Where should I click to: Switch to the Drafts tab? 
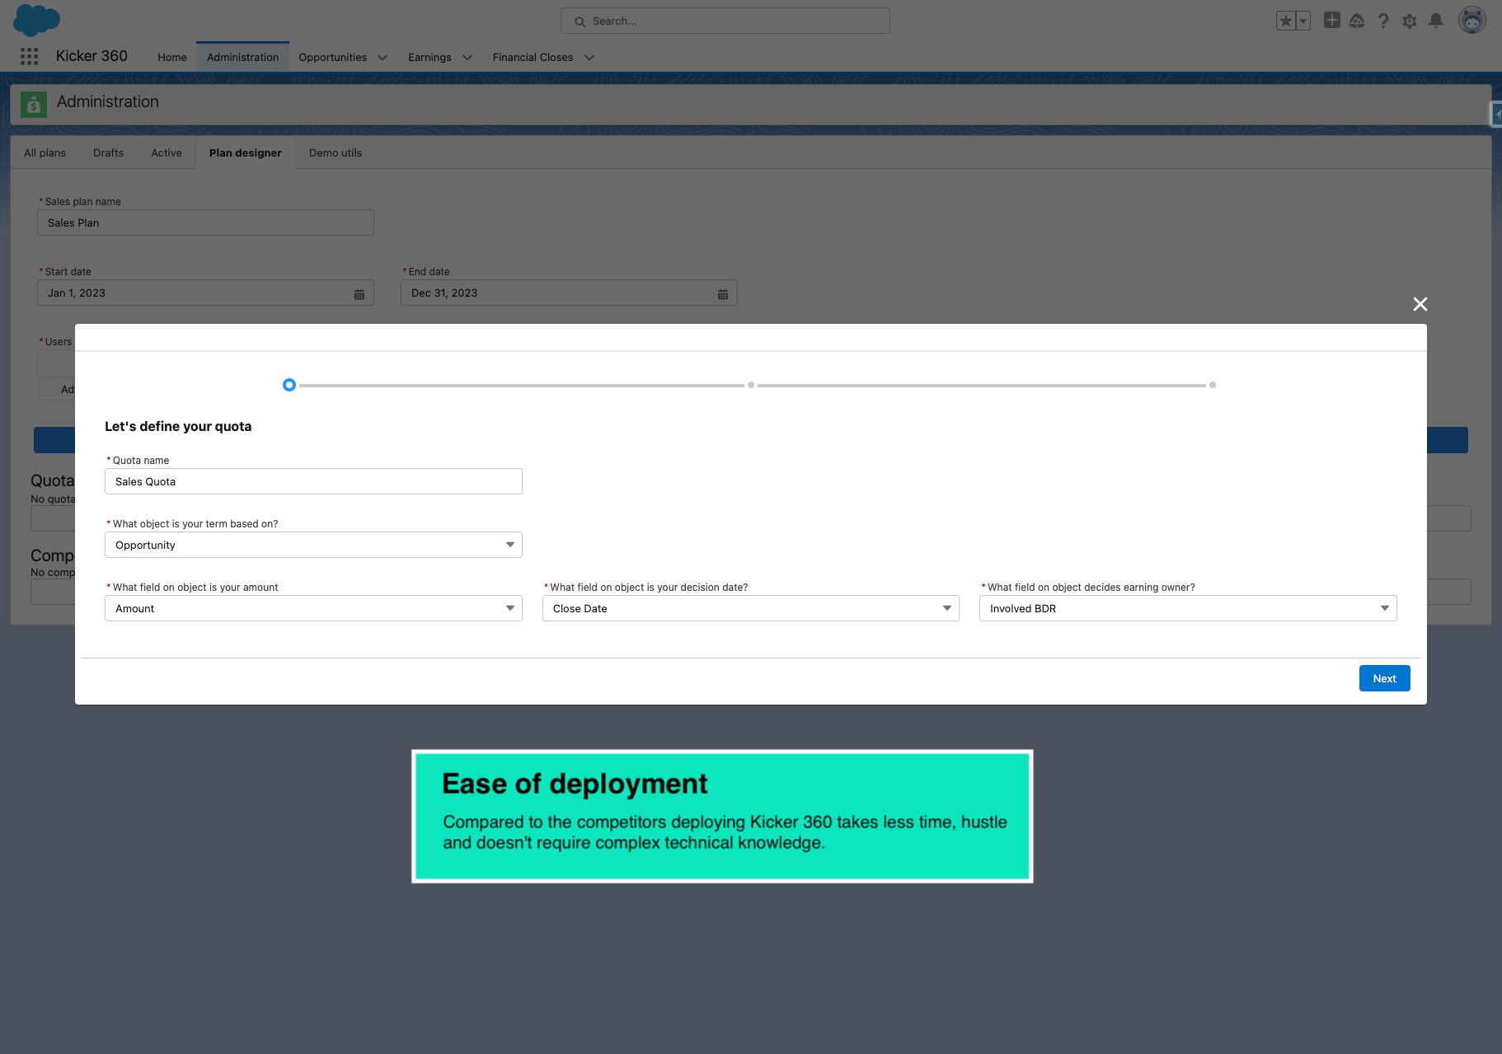(108, 152)
